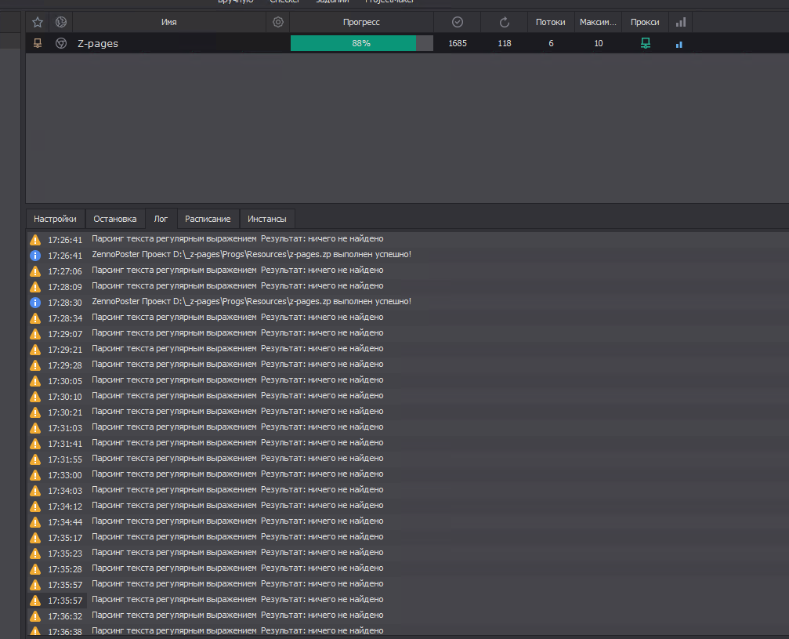
Task: Sort by the Имя column header
Action: pyautogui.click(x=169, y=22)
